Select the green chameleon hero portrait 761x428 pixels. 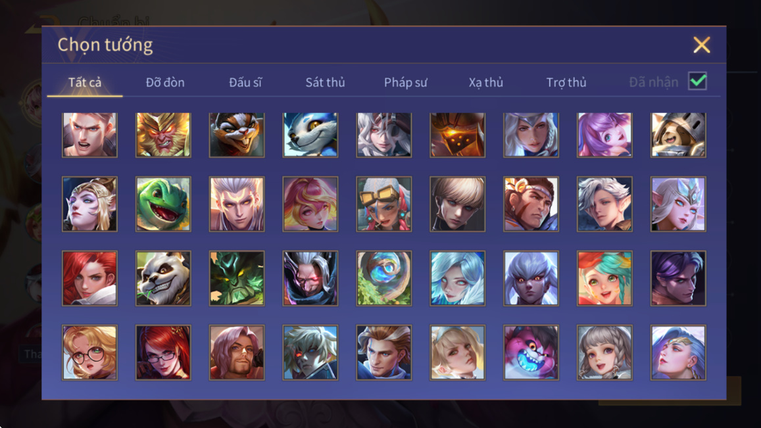click(x=163, y=204)
